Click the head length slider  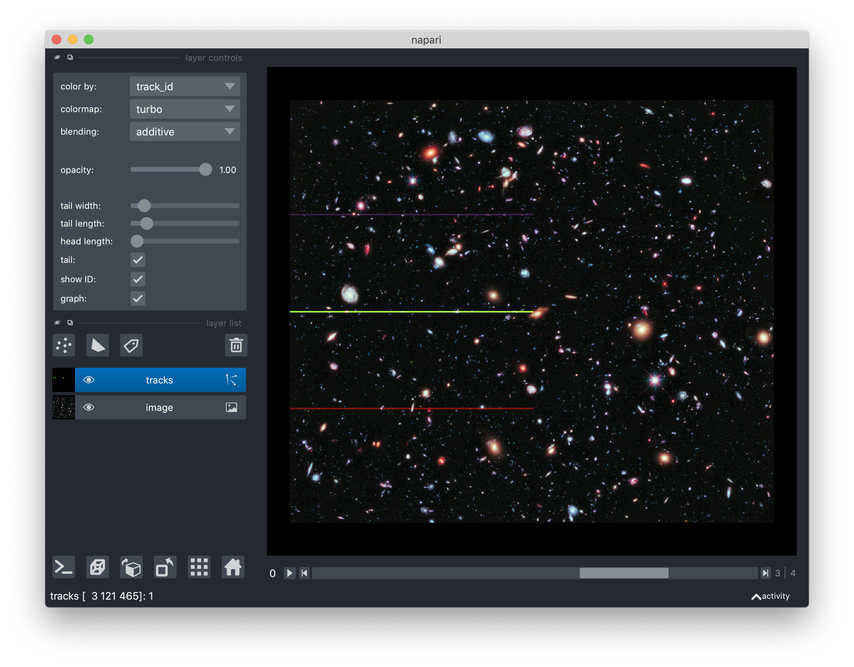click(x=185, y=241)
